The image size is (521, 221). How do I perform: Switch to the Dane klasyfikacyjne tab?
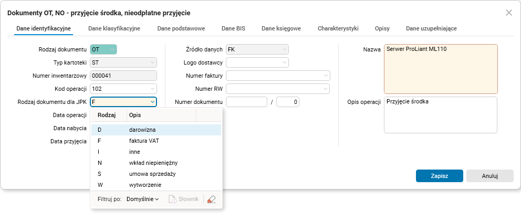114,28
